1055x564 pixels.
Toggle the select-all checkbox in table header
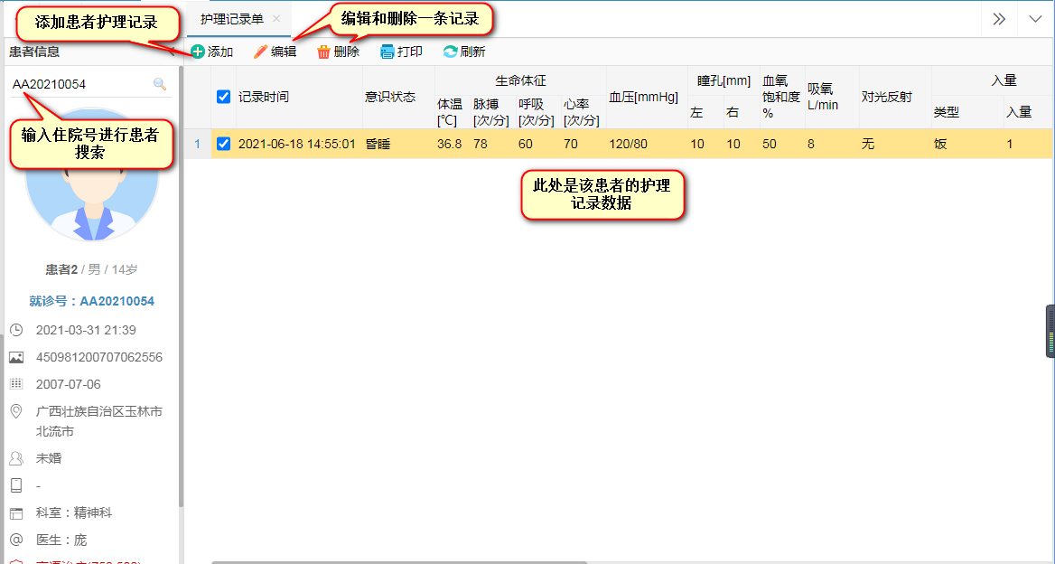coord(224,97)
